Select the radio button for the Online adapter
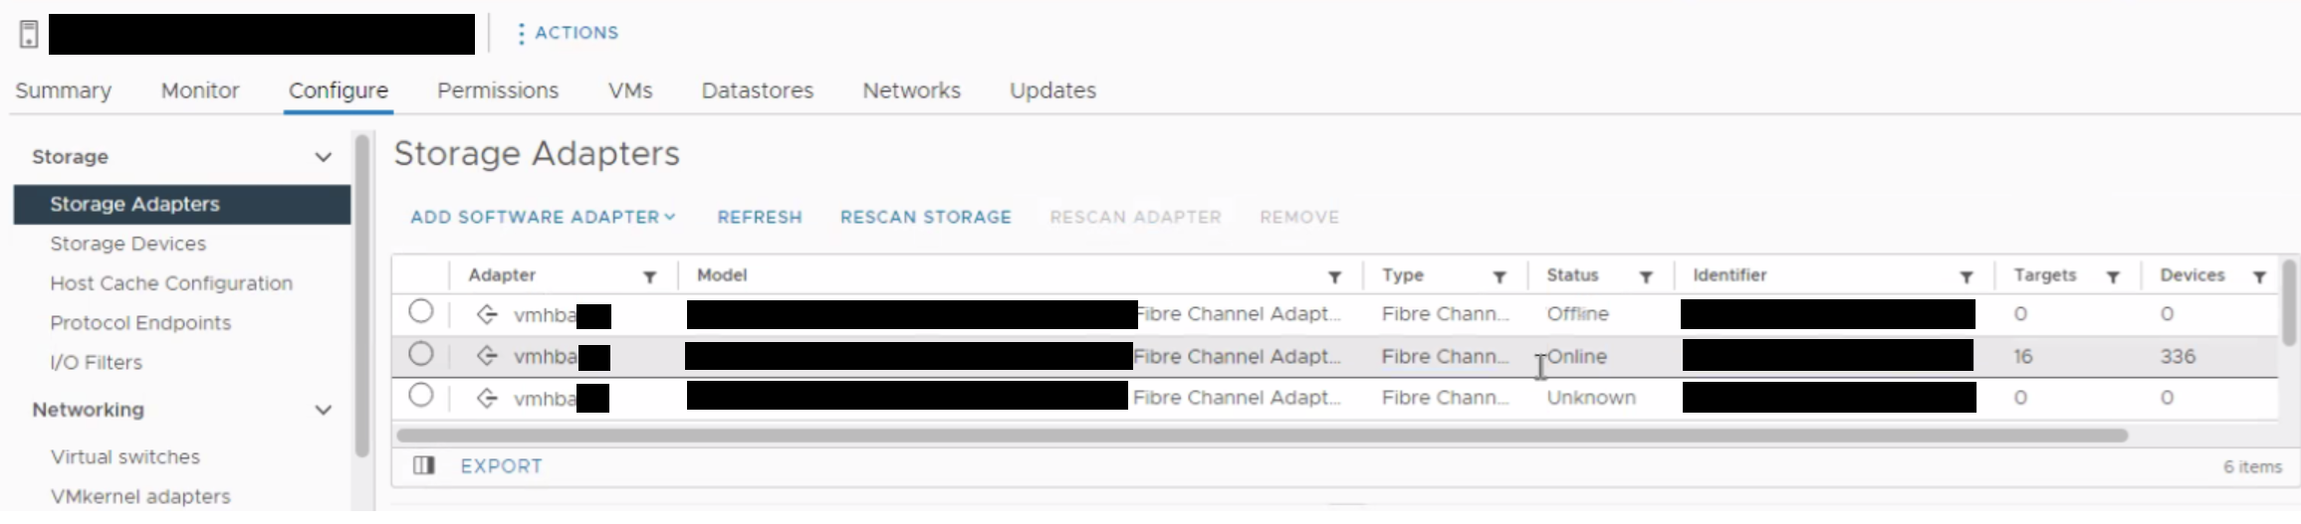 pyautogui.click(x=421, y=354)
